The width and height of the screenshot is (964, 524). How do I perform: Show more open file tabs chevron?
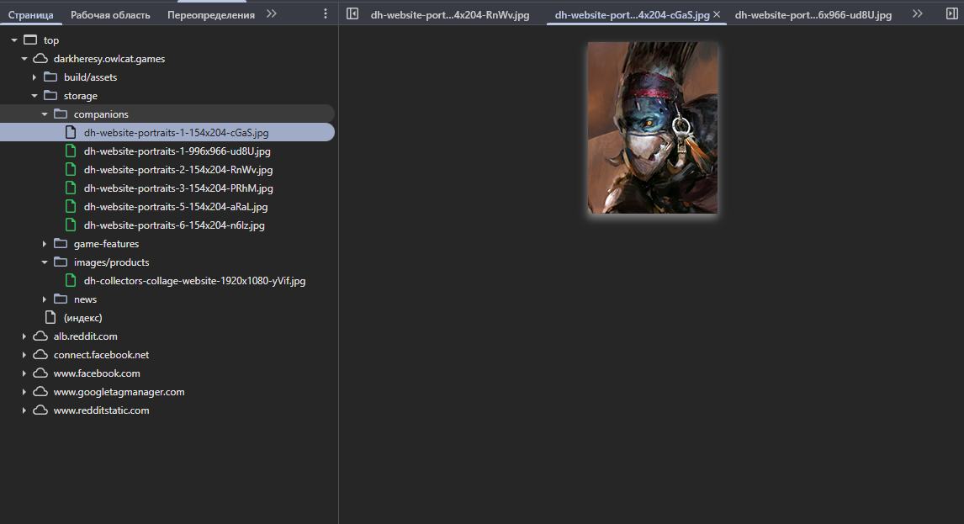click(917, 13)
